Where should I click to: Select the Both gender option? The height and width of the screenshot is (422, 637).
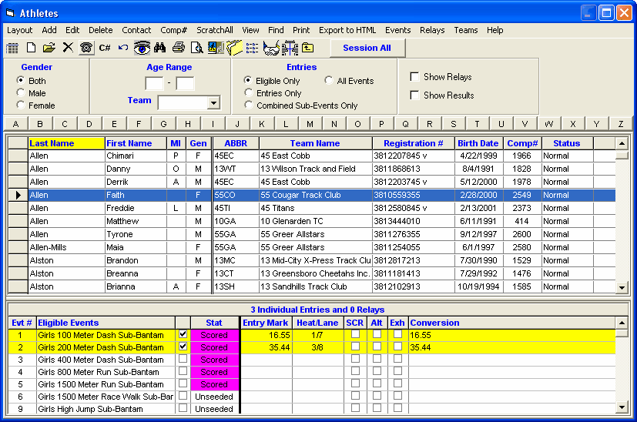pos(21,80)
